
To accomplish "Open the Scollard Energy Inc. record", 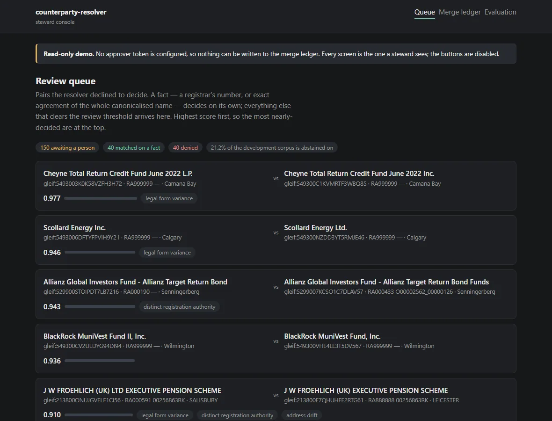I will click(x=74, y=228).
